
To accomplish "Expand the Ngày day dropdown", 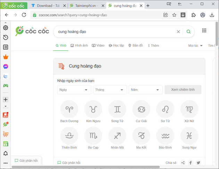I will click(74, 90).
